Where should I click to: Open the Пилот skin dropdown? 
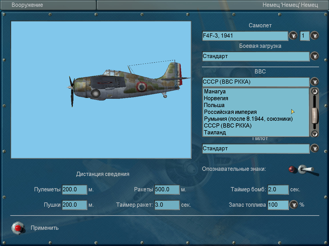pos(314,149)
